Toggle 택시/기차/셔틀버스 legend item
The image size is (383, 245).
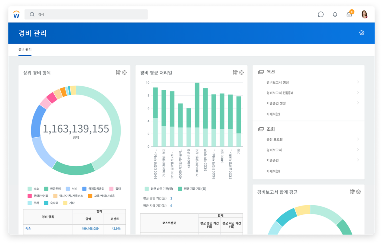tap(68, 196)
